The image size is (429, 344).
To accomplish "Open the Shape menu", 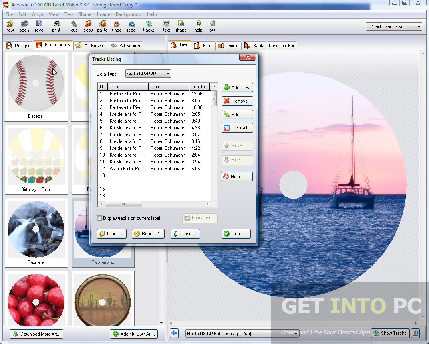I will (85, 14).
